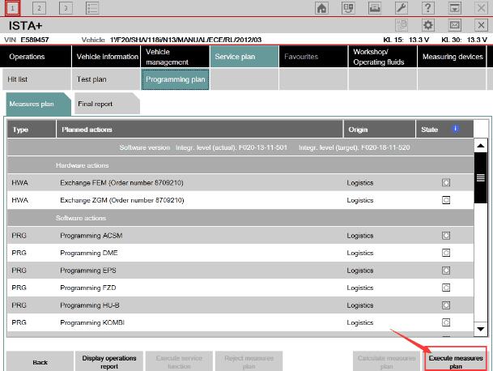
Task: Select the Programming FZD row text
Action: (88, 288)
